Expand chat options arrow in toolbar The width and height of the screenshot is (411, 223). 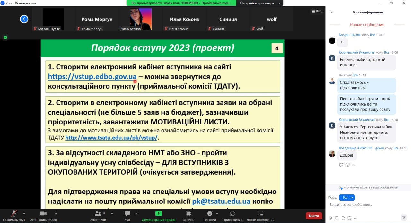coord(136,213)
